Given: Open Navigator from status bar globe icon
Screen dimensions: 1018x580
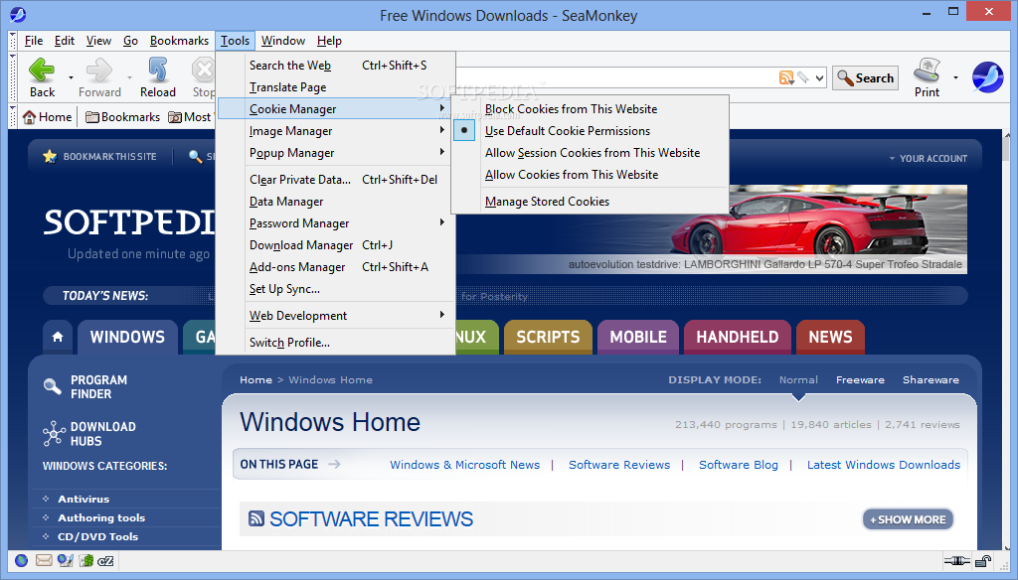Looking at the screenshot, I should pyautogui.click(x=22, y=560).
